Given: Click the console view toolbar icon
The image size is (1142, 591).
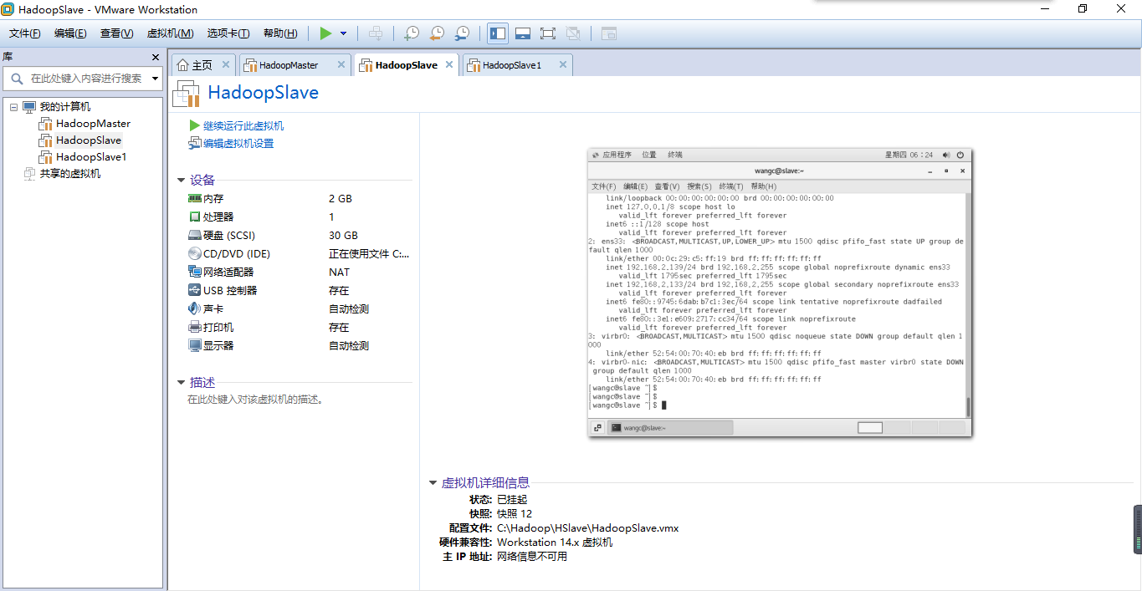Looking at the screenshot, I should 609,33.
